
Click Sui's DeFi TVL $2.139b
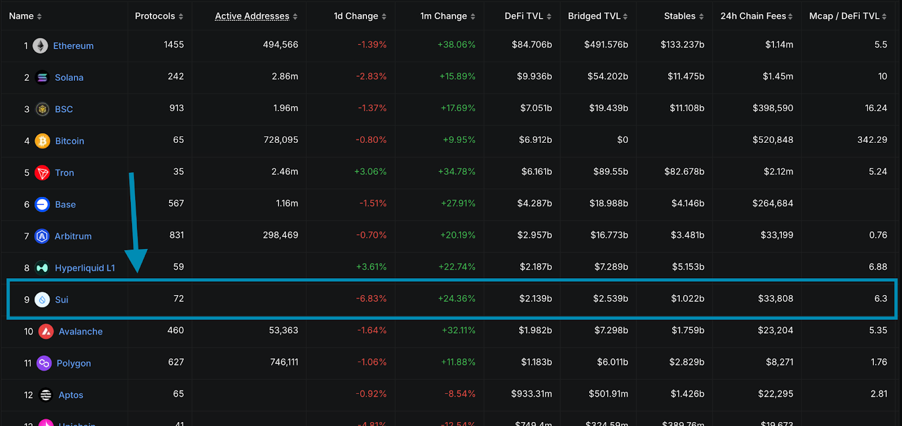coord(536,298)
